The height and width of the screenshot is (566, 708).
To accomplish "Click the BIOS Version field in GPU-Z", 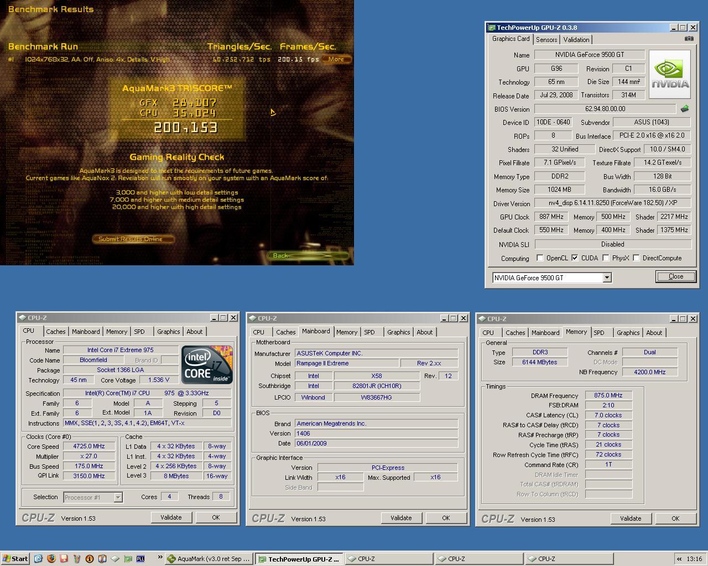I will point(605,109).
